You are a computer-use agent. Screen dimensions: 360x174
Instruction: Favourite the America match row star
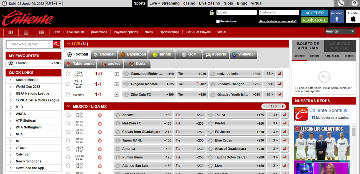(x=68, y=149)
